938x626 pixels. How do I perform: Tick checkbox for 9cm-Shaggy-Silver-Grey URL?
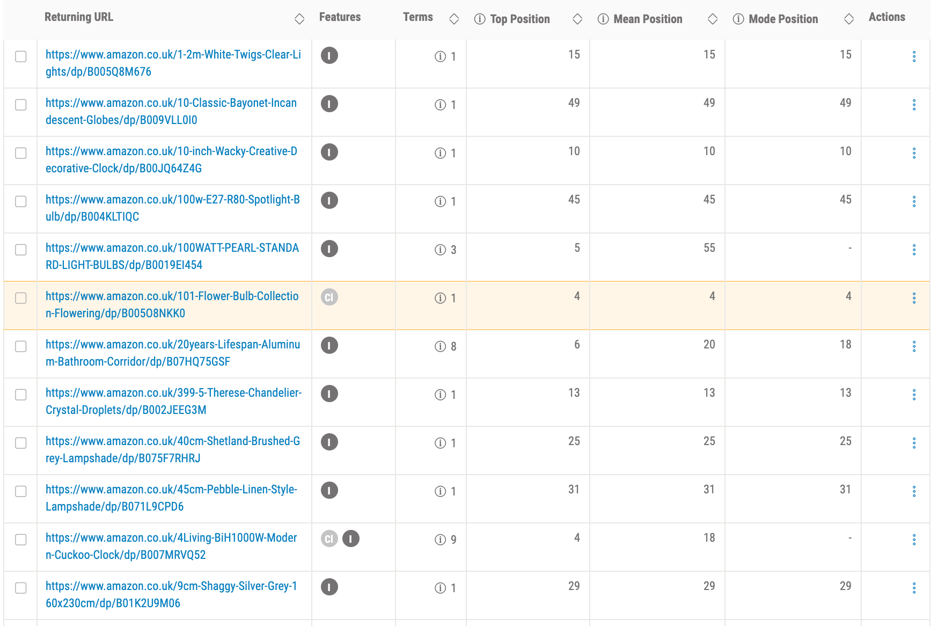coord(21,588)
